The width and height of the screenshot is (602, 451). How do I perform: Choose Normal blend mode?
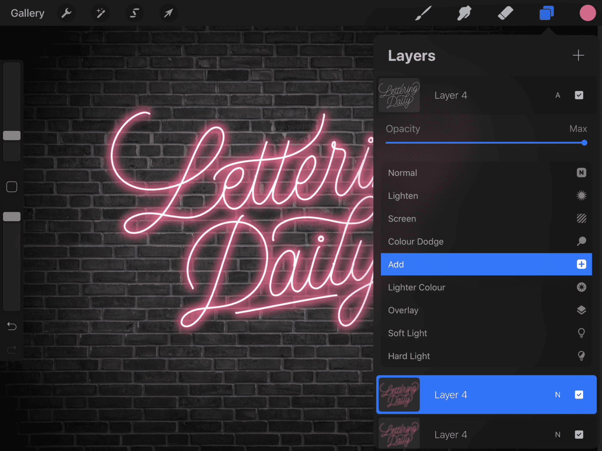click(486, 173)
